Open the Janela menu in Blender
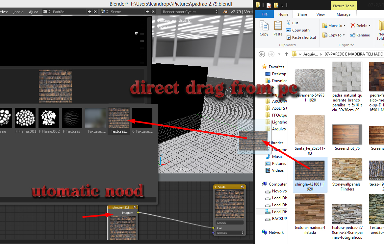This screenshot has height=244, width=384. pos(18,12)
